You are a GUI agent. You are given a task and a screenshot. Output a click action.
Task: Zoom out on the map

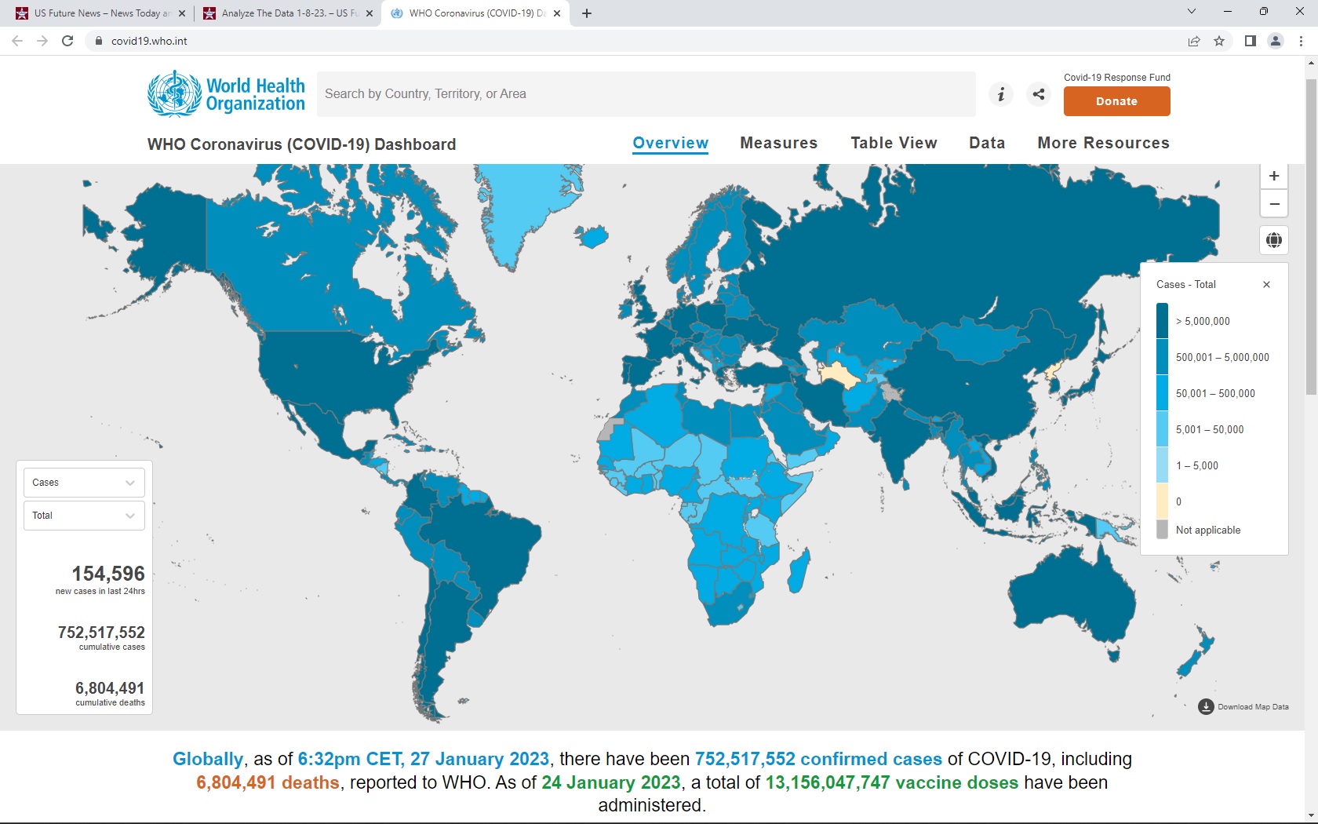coord(1274,204)
